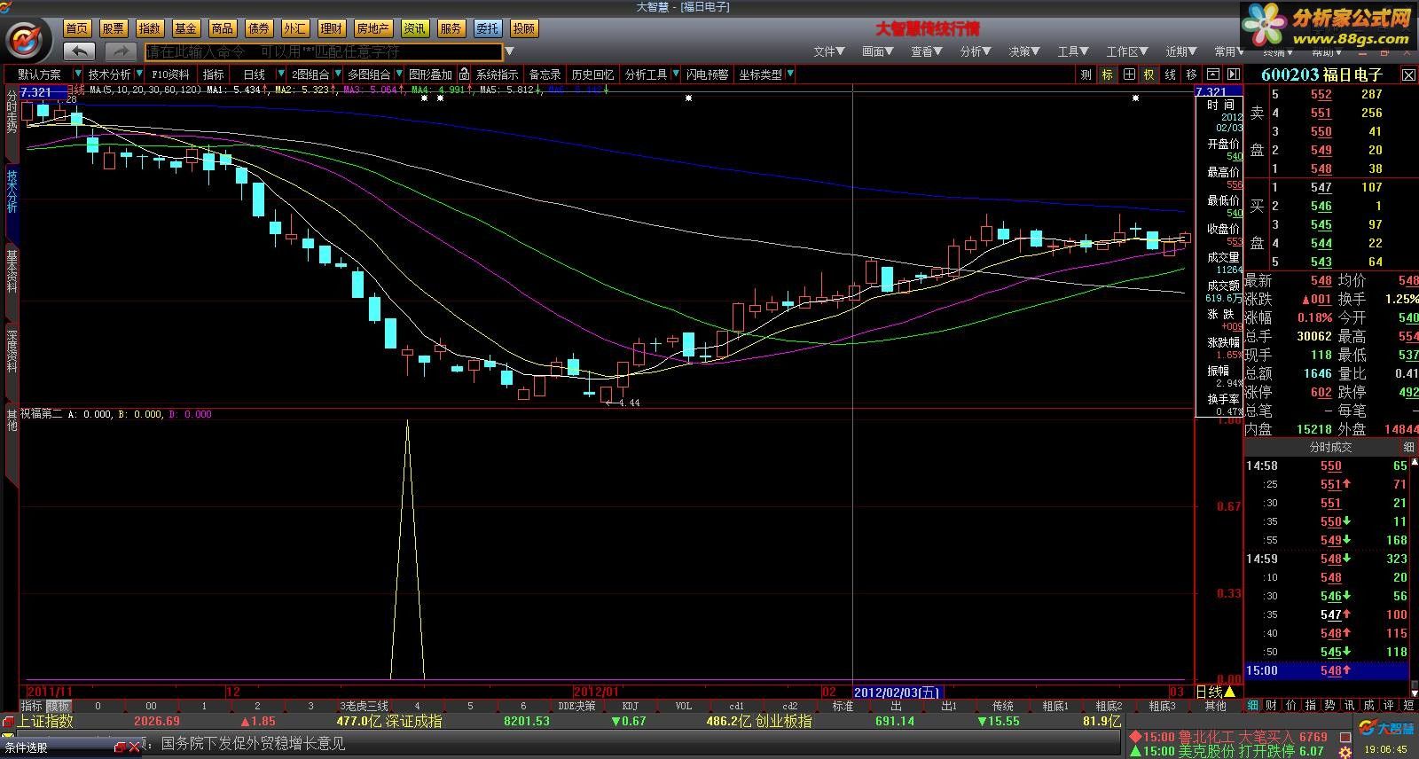This screenshot has width=1419, height=759.
Task: Open the 文件 menu
Action: (x=829, y=51)
